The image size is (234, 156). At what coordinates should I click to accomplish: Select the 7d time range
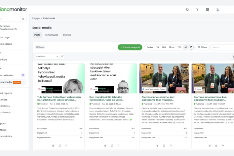coord(157,47)
